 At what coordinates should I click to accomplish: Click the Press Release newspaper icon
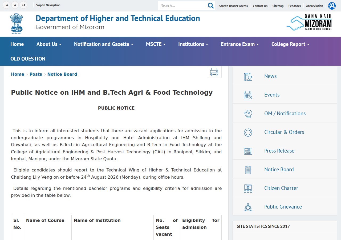click(248, 151)
